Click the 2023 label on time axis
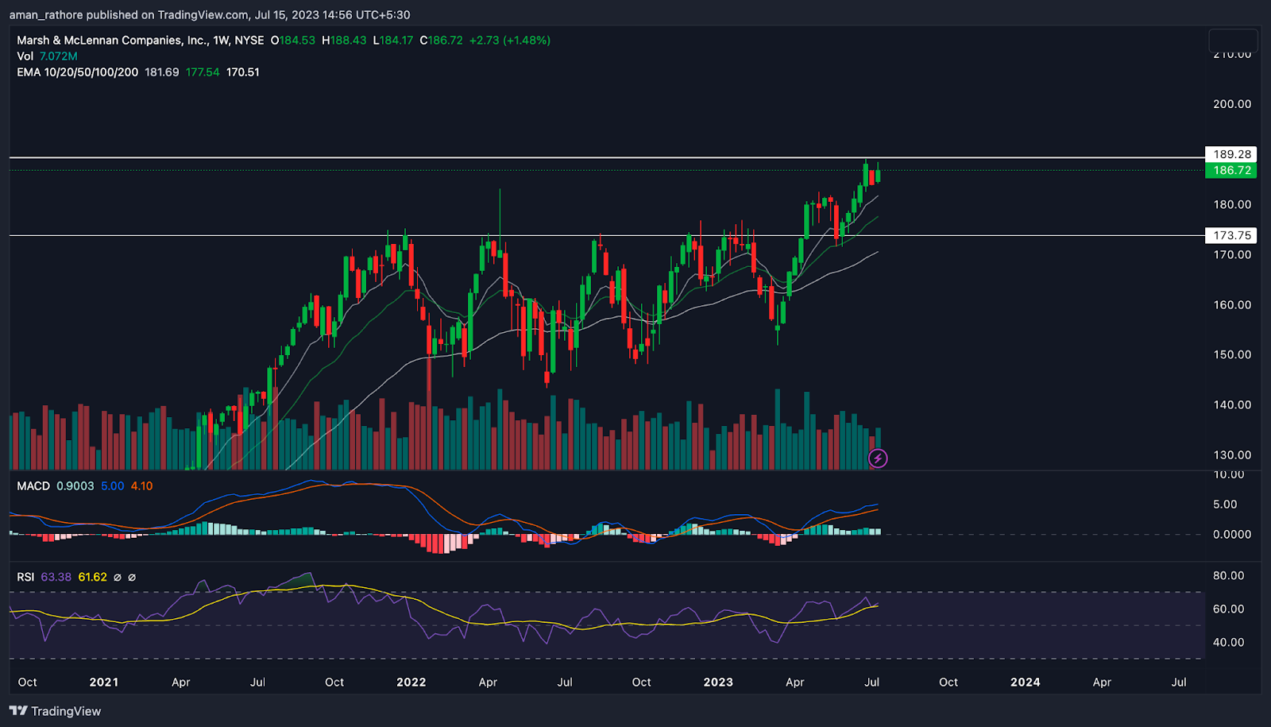The image size is (1271, 727). 718,682
